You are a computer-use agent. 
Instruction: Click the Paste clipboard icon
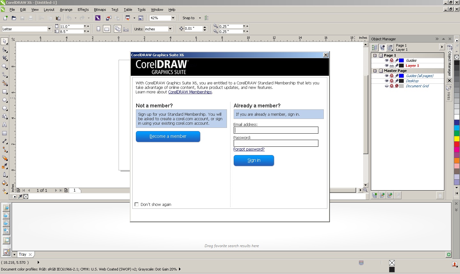[x=58, y=18]
